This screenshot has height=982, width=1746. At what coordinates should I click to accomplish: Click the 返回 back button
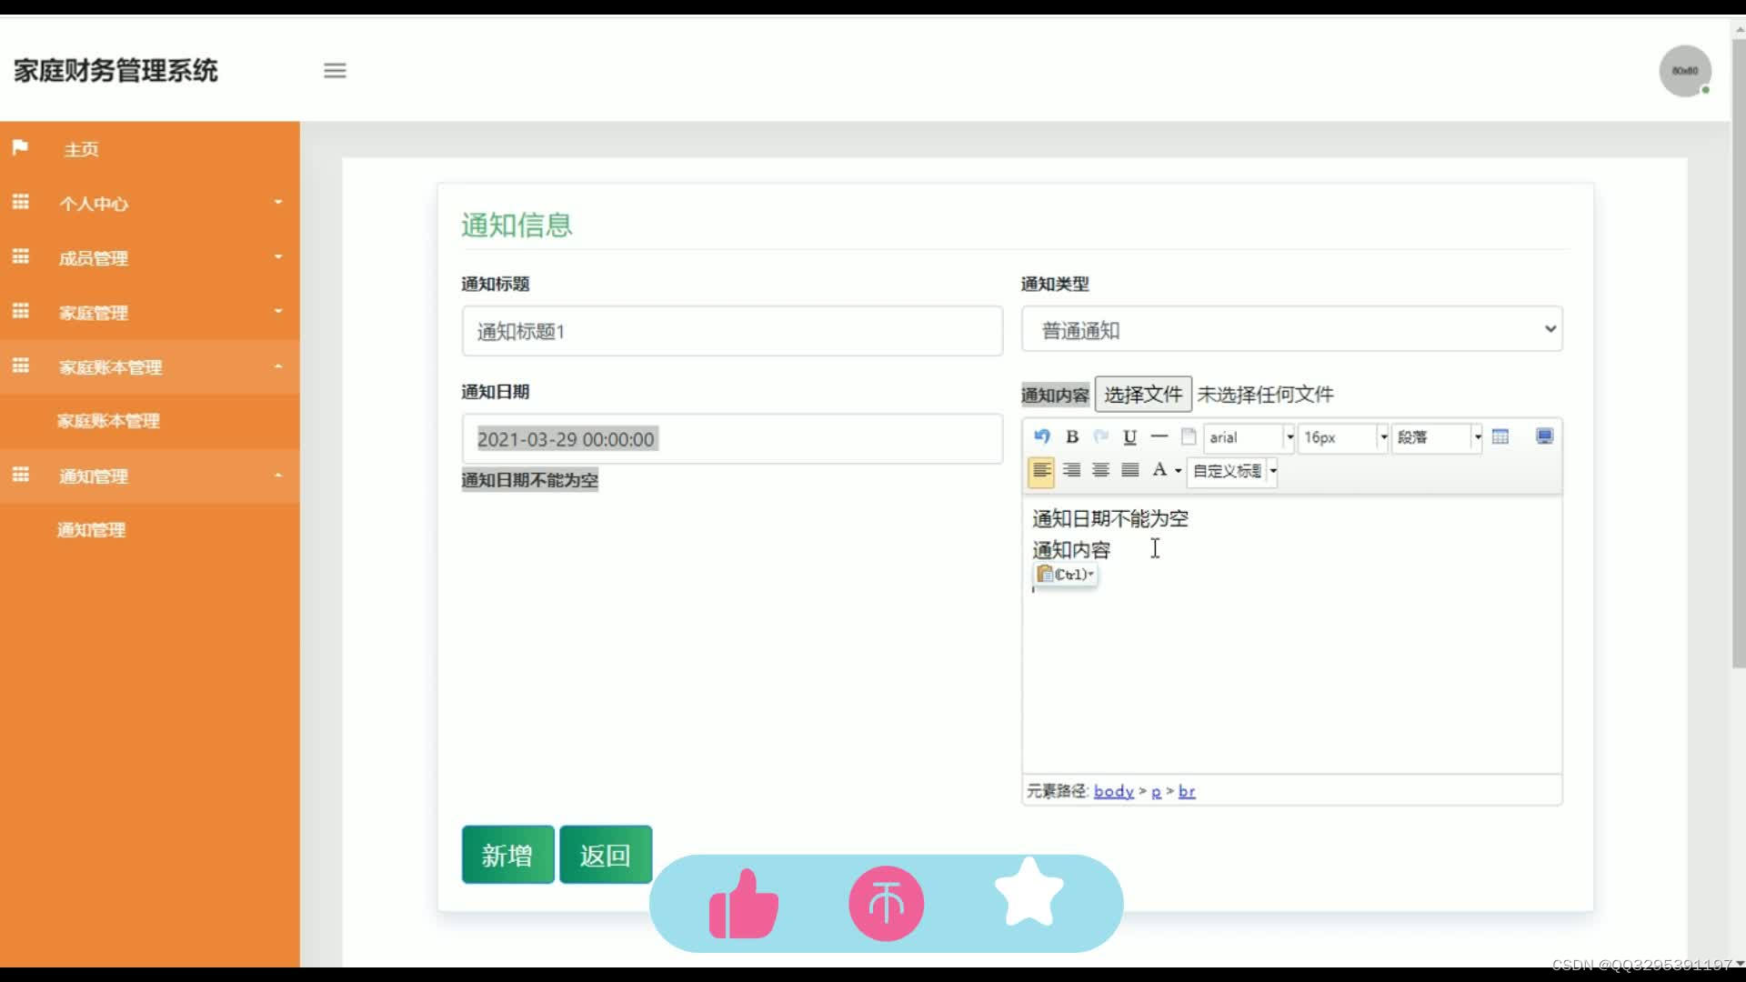pyautogui.click(x=606, y=855)
